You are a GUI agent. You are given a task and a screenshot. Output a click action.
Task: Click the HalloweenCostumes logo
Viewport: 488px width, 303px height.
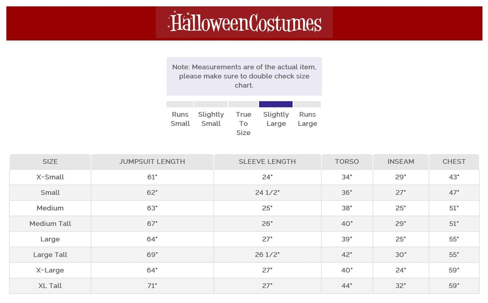click(244, 23)
